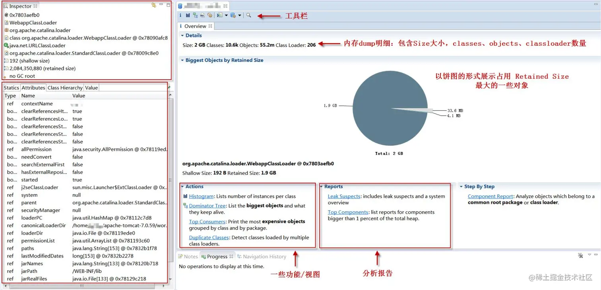Select 'no GC root' row in Inspector
The image size is (601, 290).
point(87,76)
